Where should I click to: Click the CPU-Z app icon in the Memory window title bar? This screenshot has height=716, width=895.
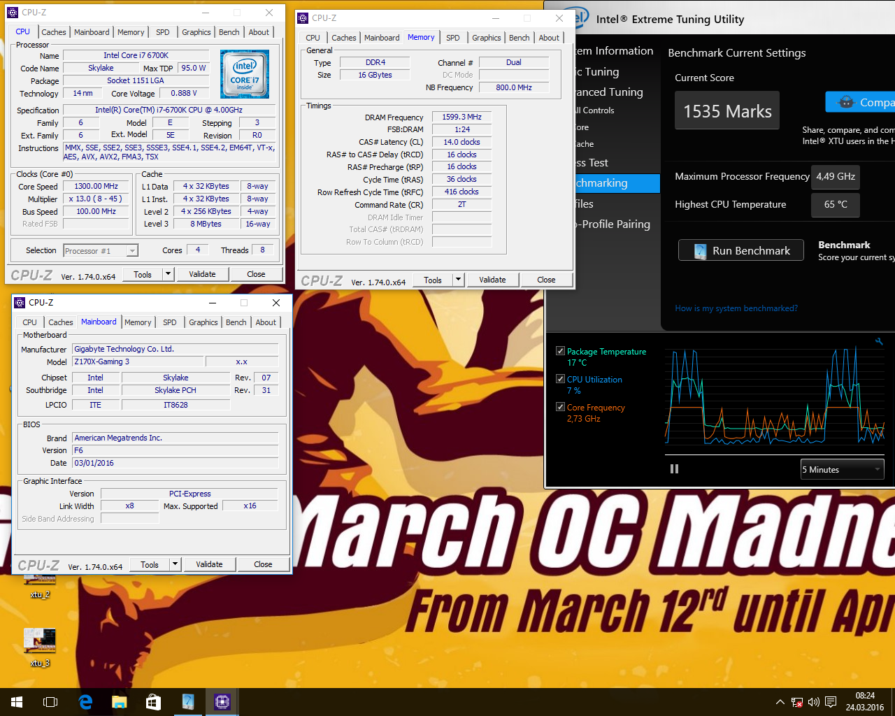(x=303, y=18)
